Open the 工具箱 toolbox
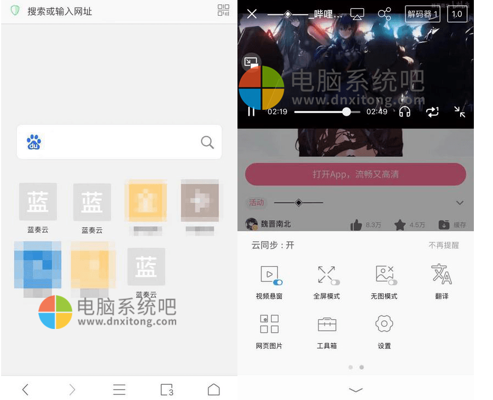This screenshot has height=400, width=493. tap(327, 323)
